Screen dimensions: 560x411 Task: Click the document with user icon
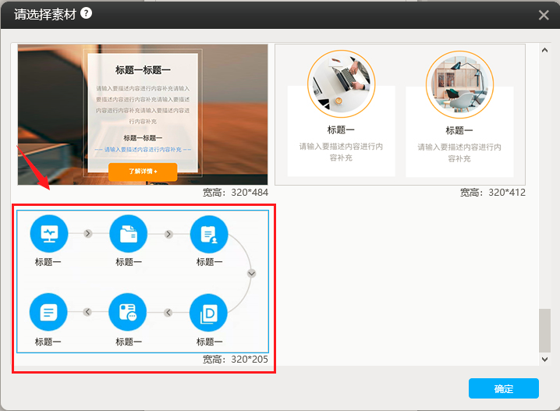209,233
